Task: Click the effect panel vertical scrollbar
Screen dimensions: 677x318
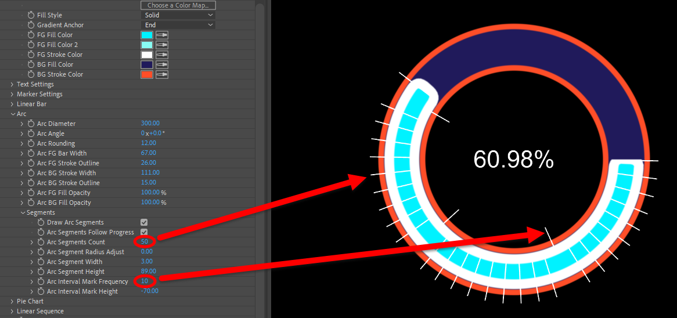Action: pyautogui.click(x=260, y=160)
